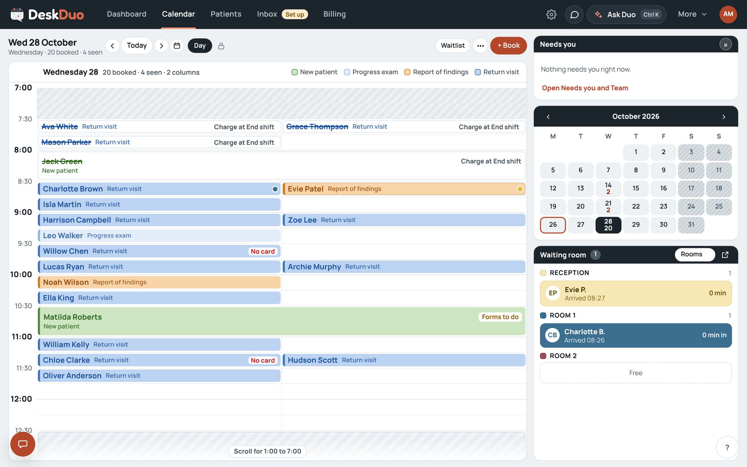Toggle Report of findings legend filter

436,72
